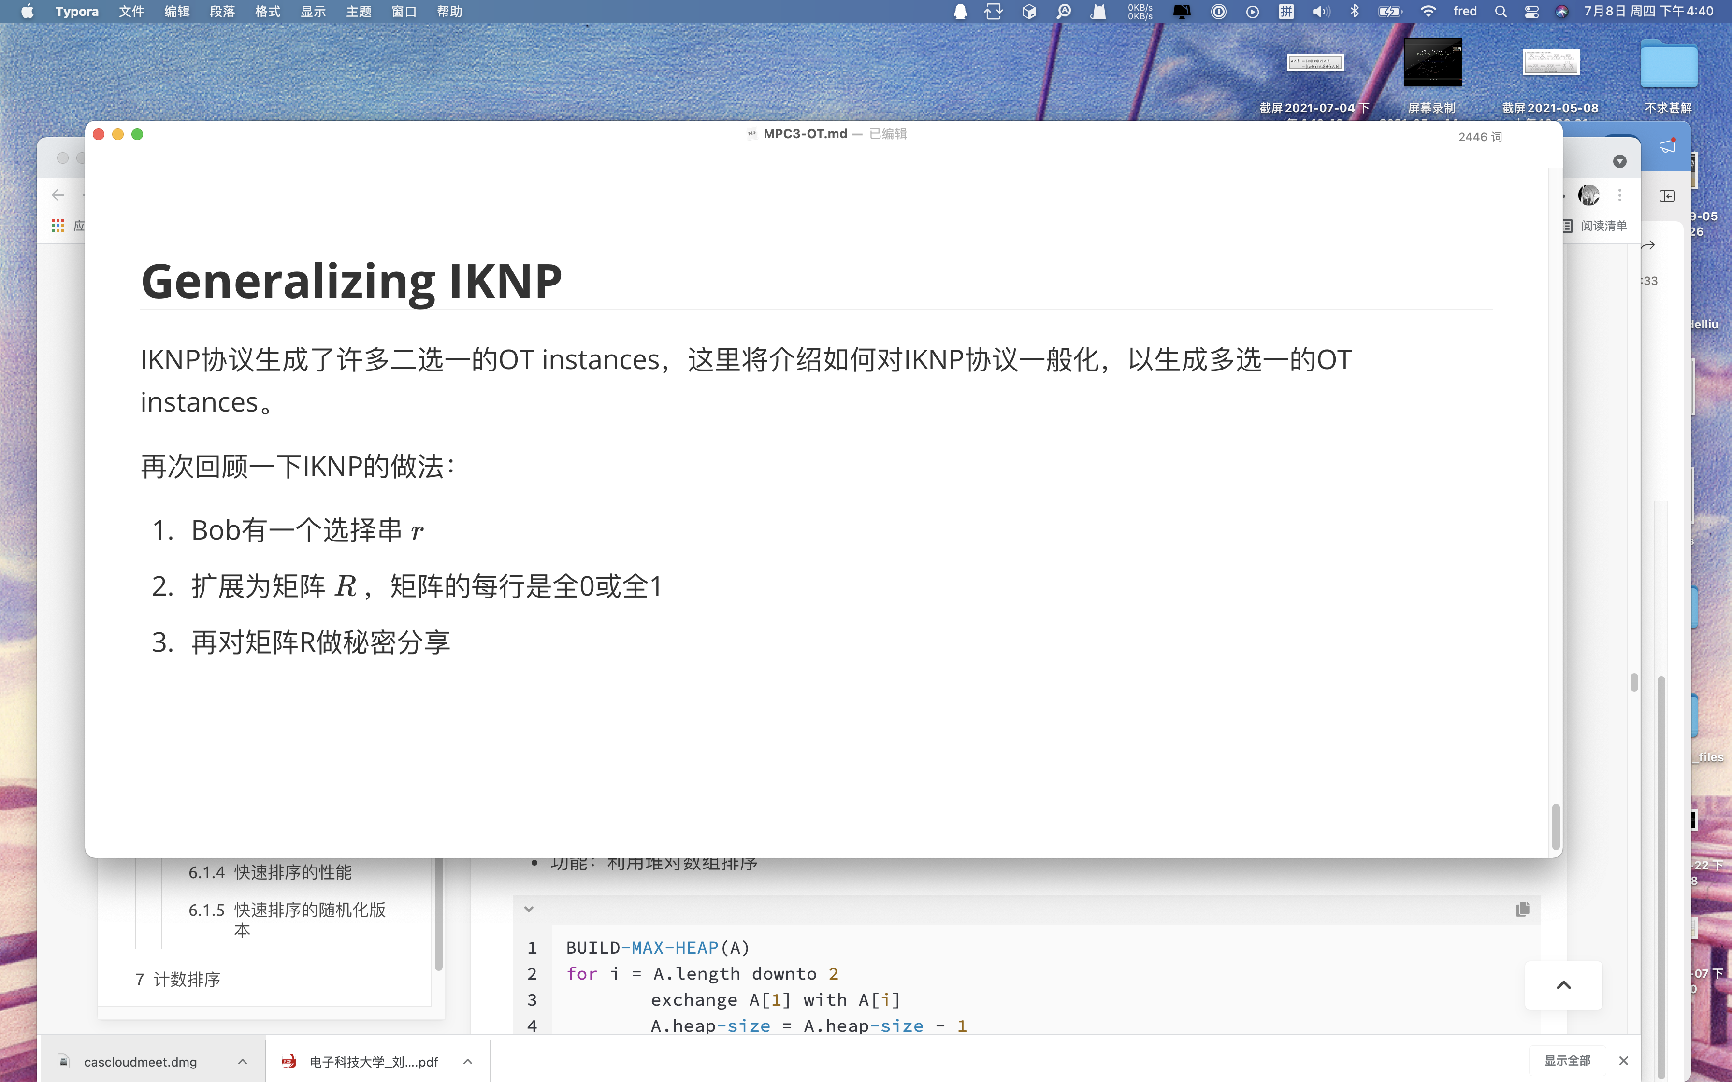Click the notification bell icon in menu bar
The width and height of the screenshot is (1732, 1082).
[x=960, y=12]
